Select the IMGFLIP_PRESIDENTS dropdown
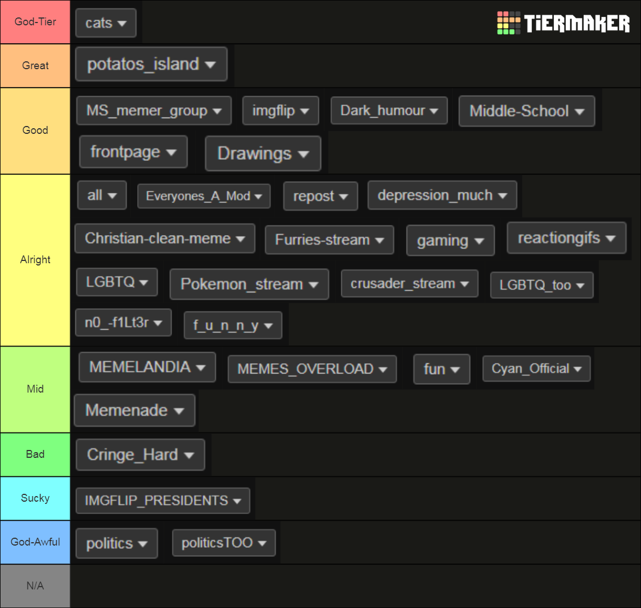 click(x=162, y=501)
